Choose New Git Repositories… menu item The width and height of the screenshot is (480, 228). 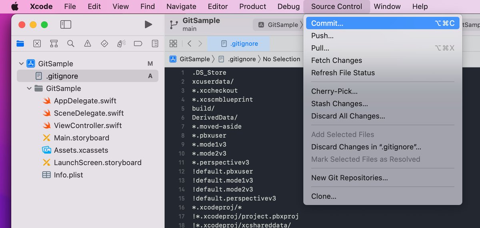click(383, 178)
